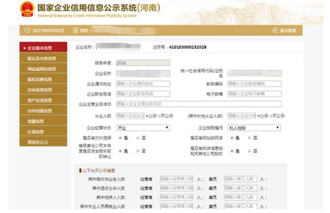Focus 雇员 field for 其中退役士兵人数
This screenshot has height=213, width=330.
point(241,188)
